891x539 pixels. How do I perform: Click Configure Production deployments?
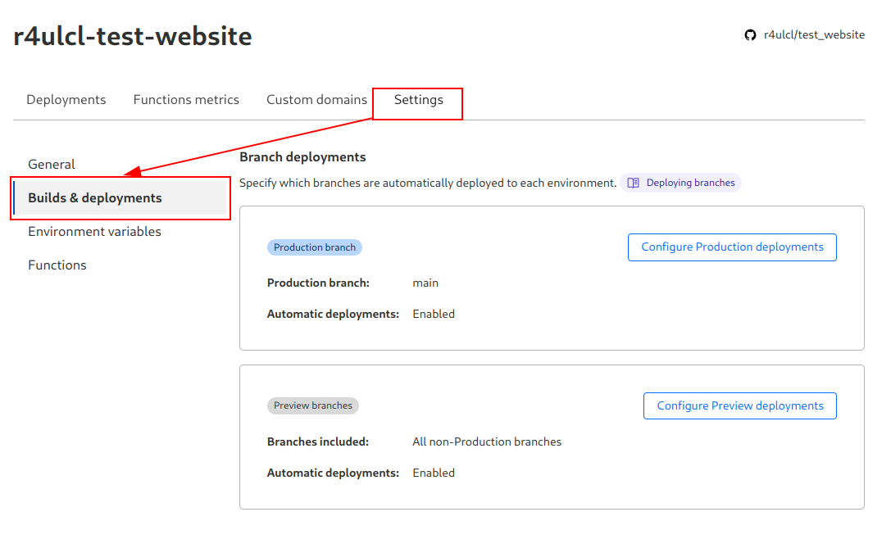click(x=731, y=247)
